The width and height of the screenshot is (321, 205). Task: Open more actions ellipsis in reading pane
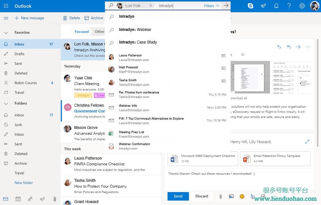pos(308,47)
